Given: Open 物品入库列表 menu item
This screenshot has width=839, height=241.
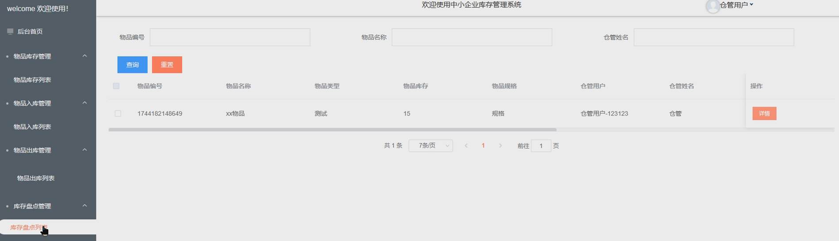Looking at the screenshot, I should pyautogui.click(x=32, y=126).
